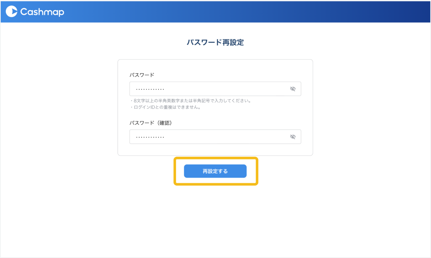Click the Cashmap wordmark in header
431x258 pixels.
(x=42, y=12)
